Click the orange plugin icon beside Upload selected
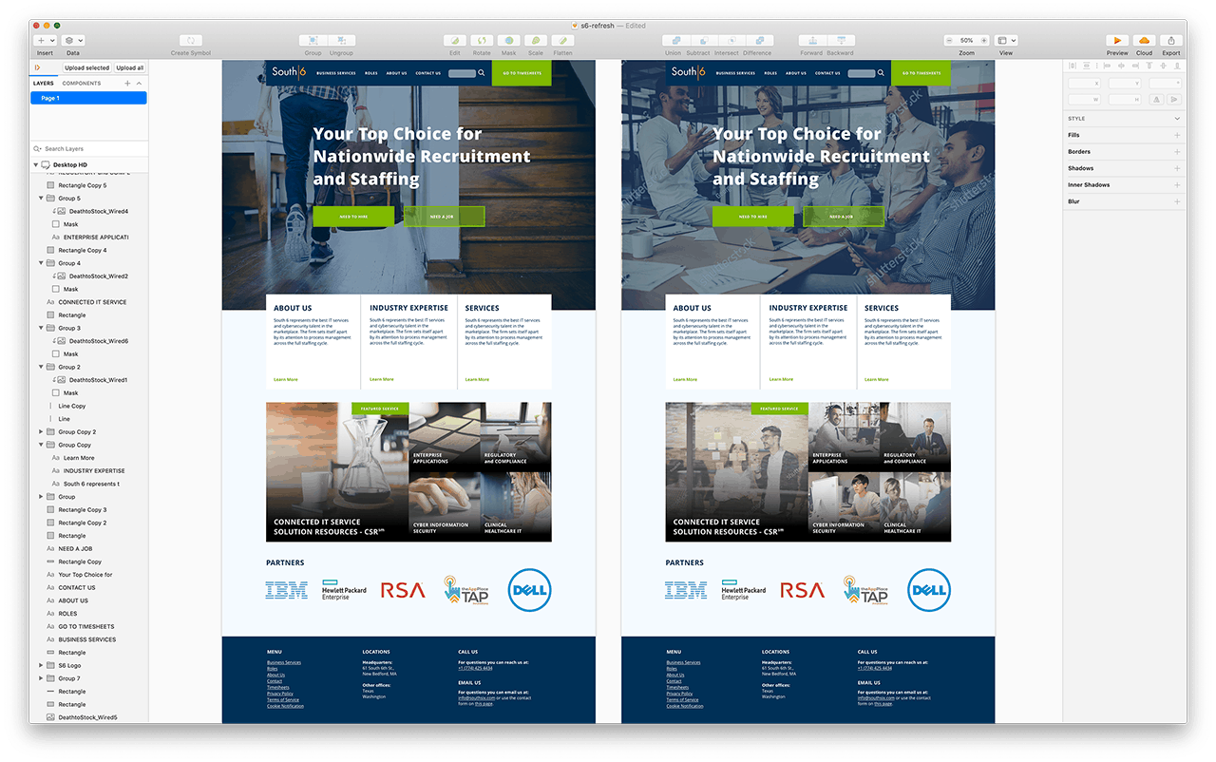1216x762 pixels. click(37, 67)
